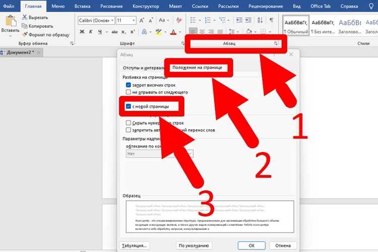
Task: Align text left
Action: [x=193, y=32]
